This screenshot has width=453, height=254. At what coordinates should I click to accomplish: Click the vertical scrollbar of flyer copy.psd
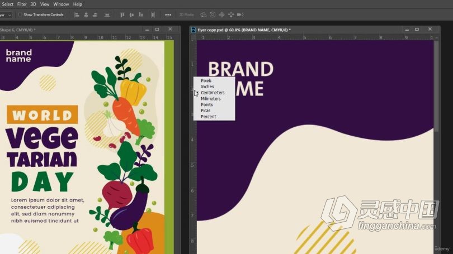[x=436, y=87]
